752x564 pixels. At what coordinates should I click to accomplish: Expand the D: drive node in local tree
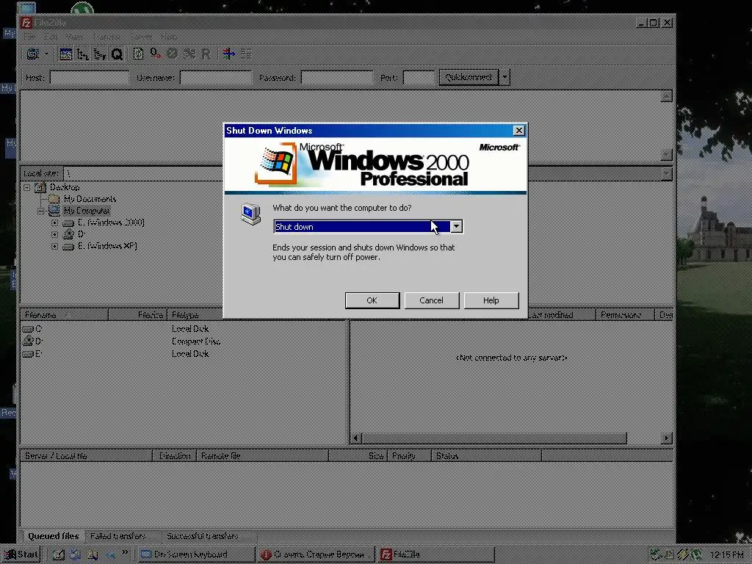(54, 234)
